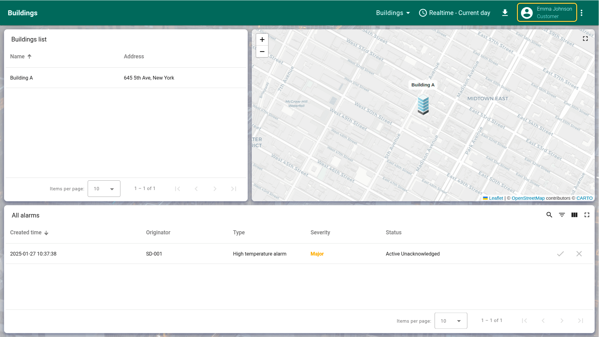
Task: Open the alarms filter icon
Action: 562,215
